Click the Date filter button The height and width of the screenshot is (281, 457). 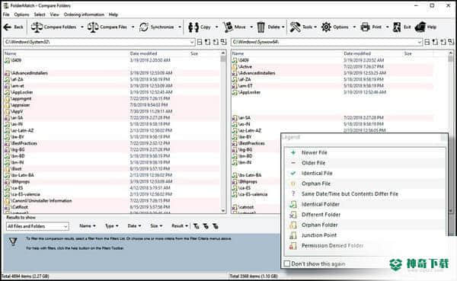point(134,226)
